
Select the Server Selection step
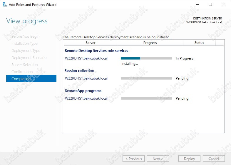[x=25, y=65]
